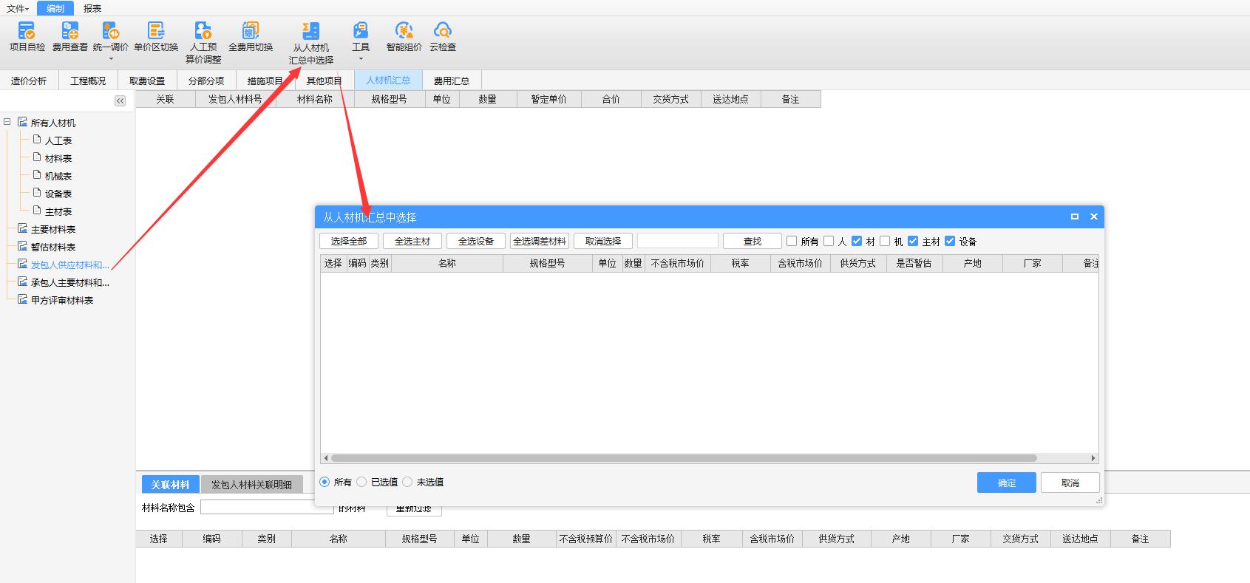
Task: Switch to 关联材料 bottom tab
Action: coord(171,485)
